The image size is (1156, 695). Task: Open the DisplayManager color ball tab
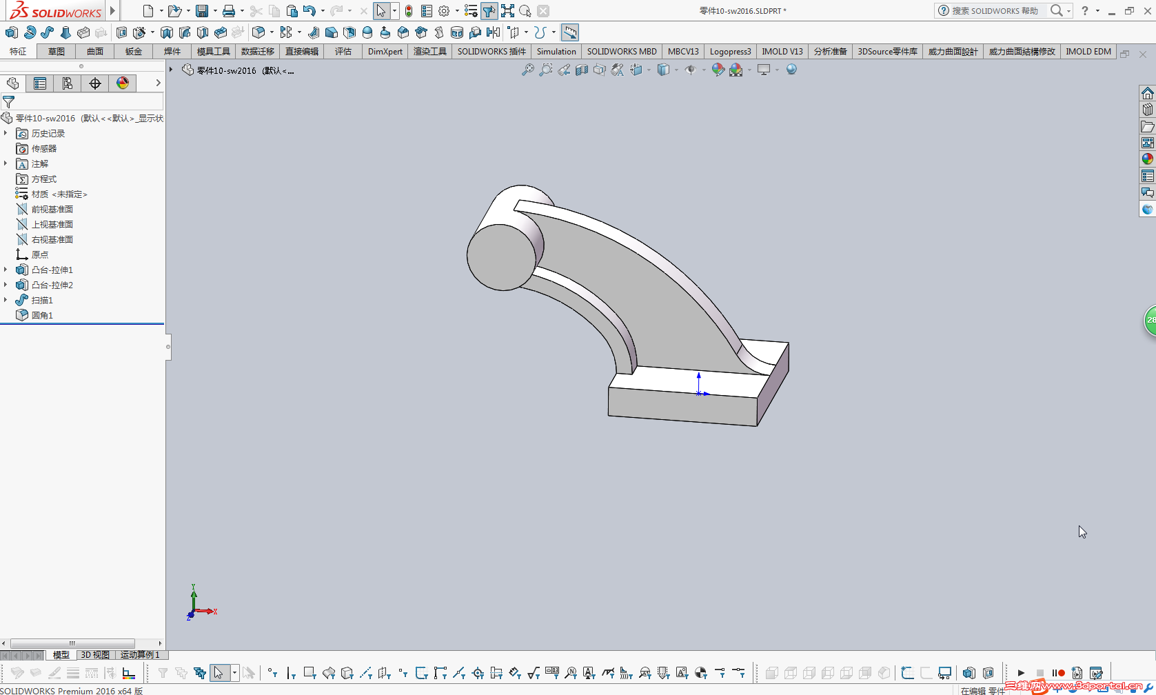click(123, 83)
